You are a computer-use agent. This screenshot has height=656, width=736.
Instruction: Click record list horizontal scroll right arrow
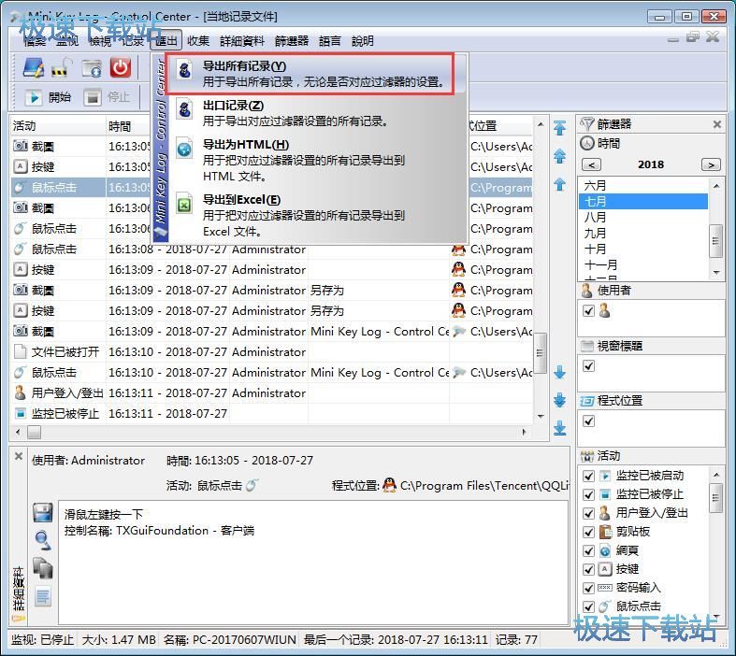(525, 432)
